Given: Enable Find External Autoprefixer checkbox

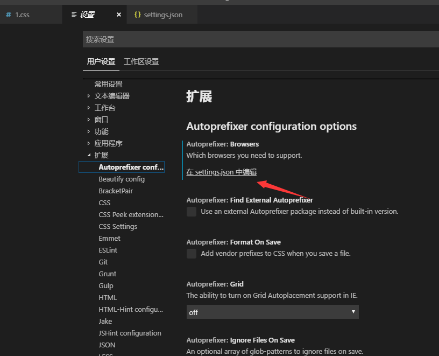Looking at the screenshot, I should tap(192, 212).
